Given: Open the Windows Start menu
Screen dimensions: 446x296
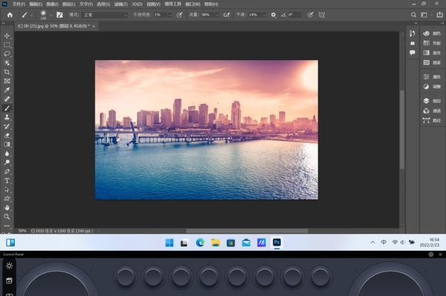Looking at the screenshot, I should click(169, 243).
